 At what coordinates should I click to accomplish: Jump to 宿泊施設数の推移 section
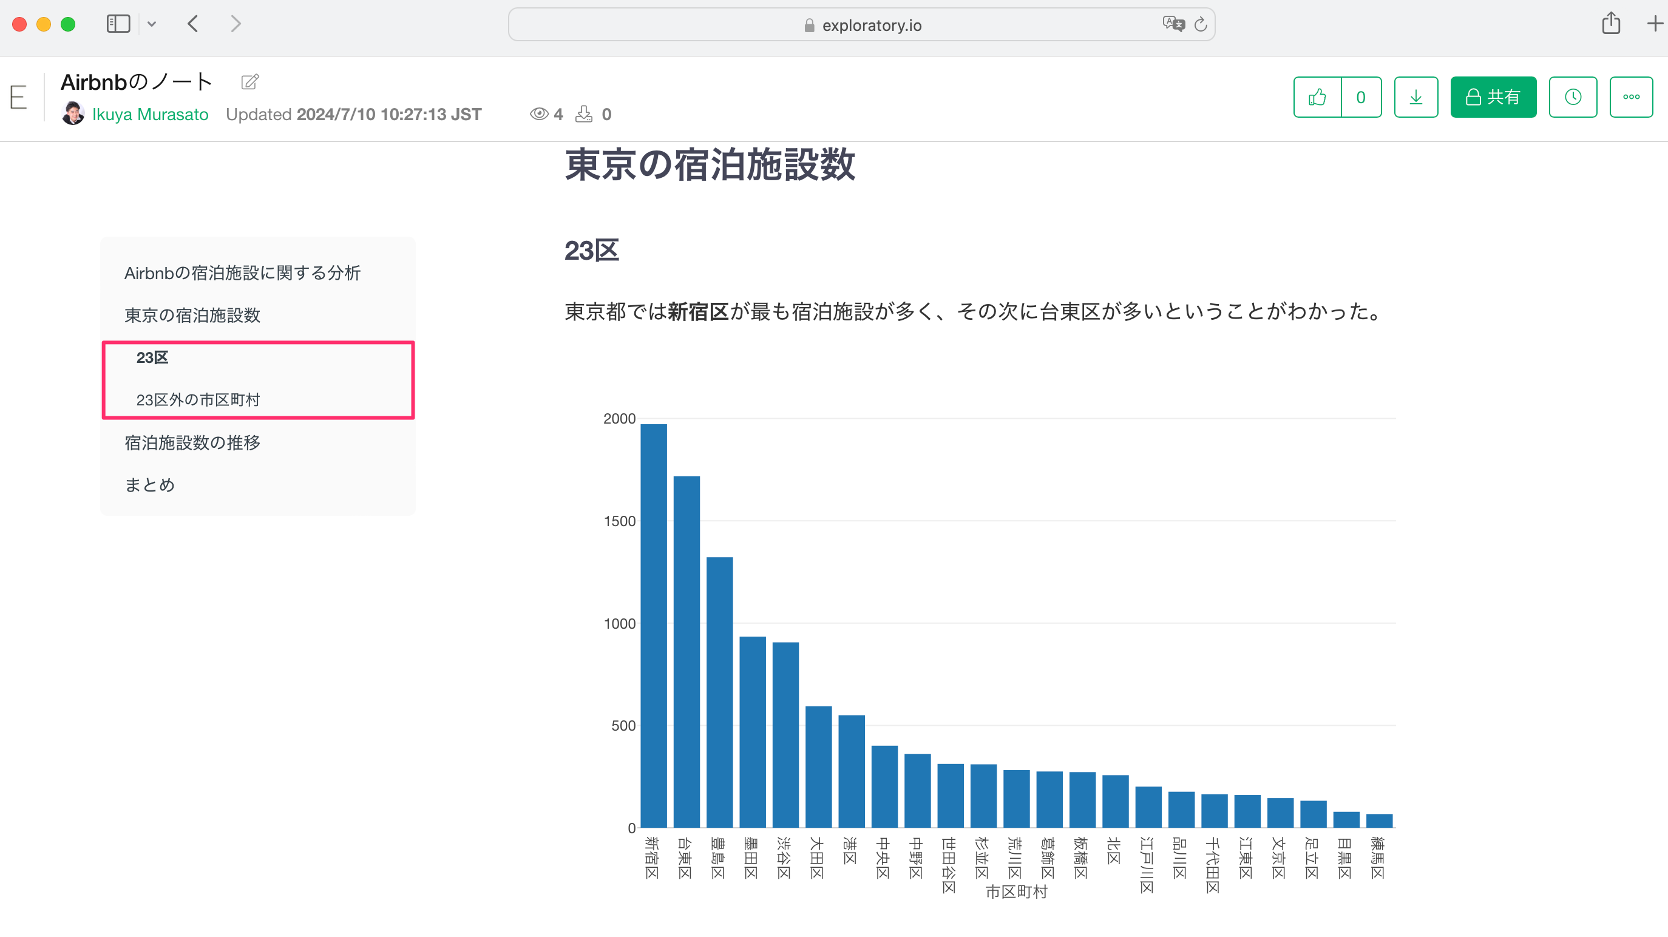pyautogui.click(x=192, y=442)
